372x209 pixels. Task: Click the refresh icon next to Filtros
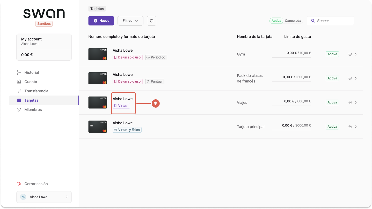pyautogui.click(x=152, y=21)
